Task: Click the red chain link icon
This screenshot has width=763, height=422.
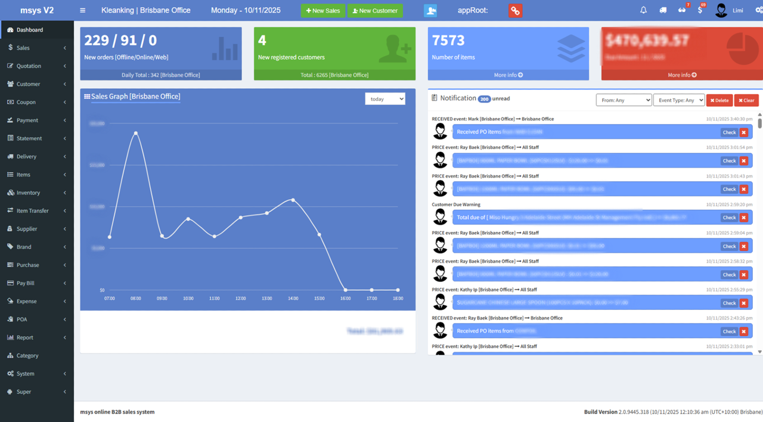Action: click(x=515, y=10)
